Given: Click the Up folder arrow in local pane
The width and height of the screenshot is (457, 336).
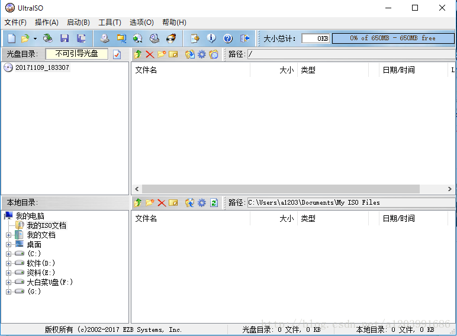Looking at the screenshot, I should (138, 203).
